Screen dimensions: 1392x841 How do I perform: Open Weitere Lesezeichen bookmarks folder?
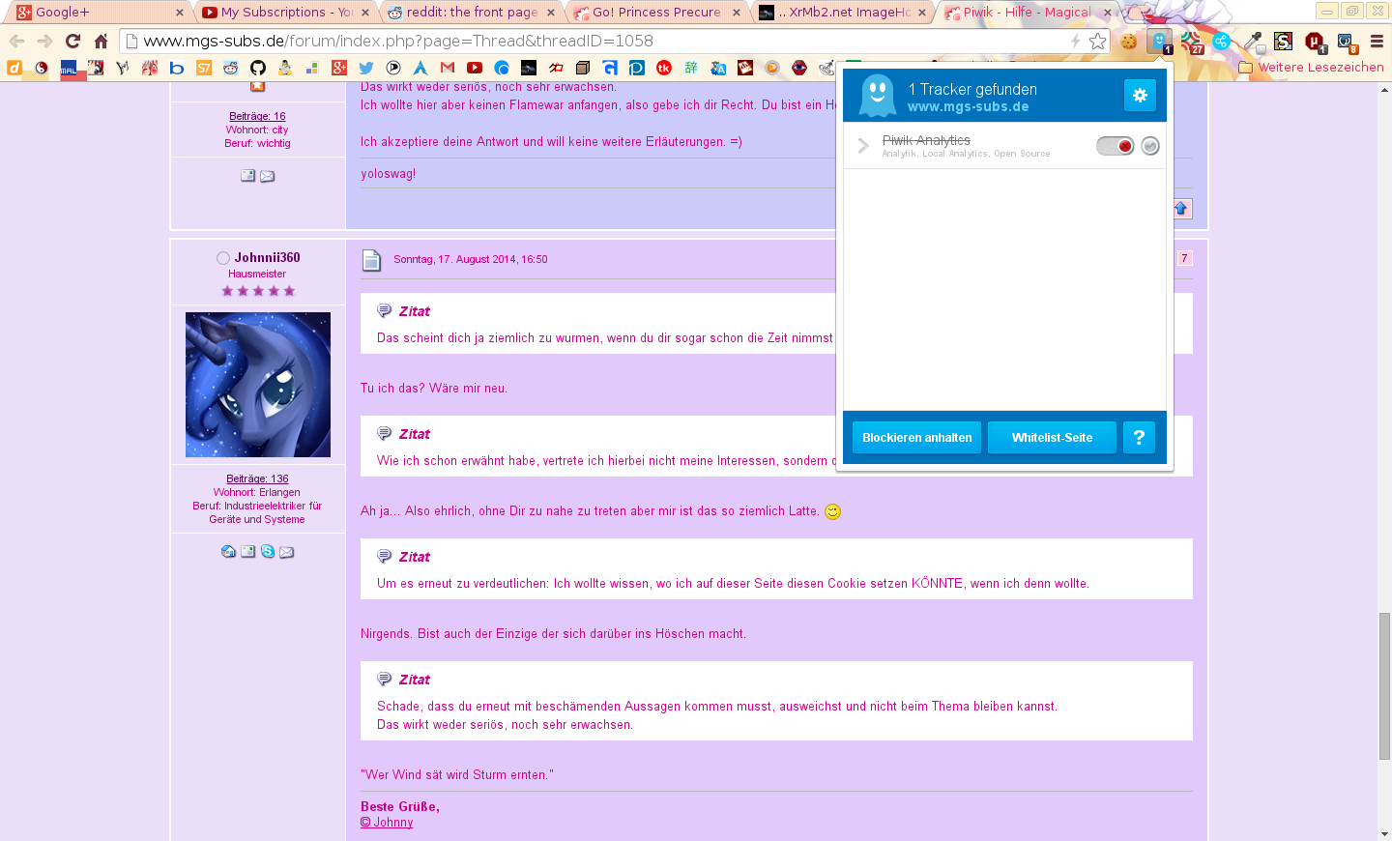1311,68
